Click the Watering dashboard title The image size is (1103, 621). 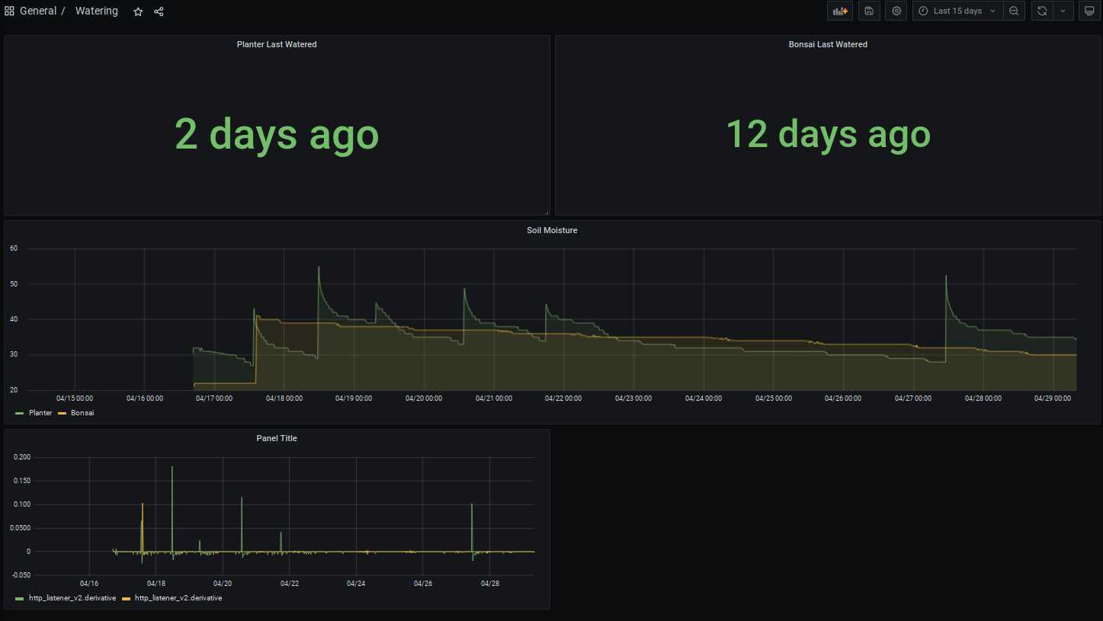tap(97, 11)
